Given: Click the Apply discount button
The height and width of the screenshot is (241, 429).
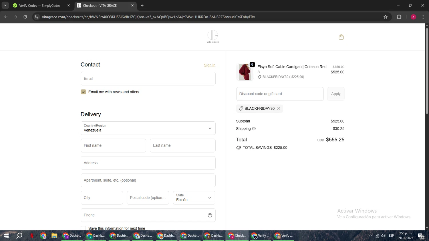Looking at the screenshot, I should pyautogui.click(x=336, y=94).
